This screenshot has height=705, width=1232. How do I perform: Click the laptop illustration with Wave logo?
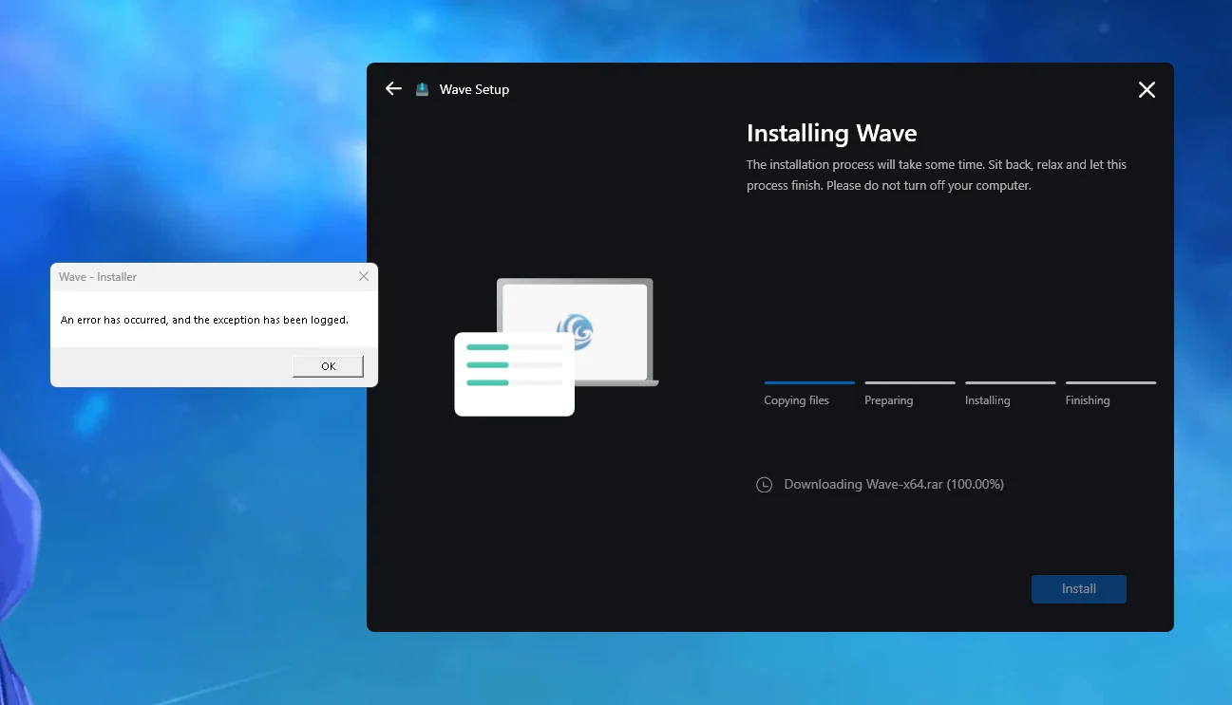point(576,330)
